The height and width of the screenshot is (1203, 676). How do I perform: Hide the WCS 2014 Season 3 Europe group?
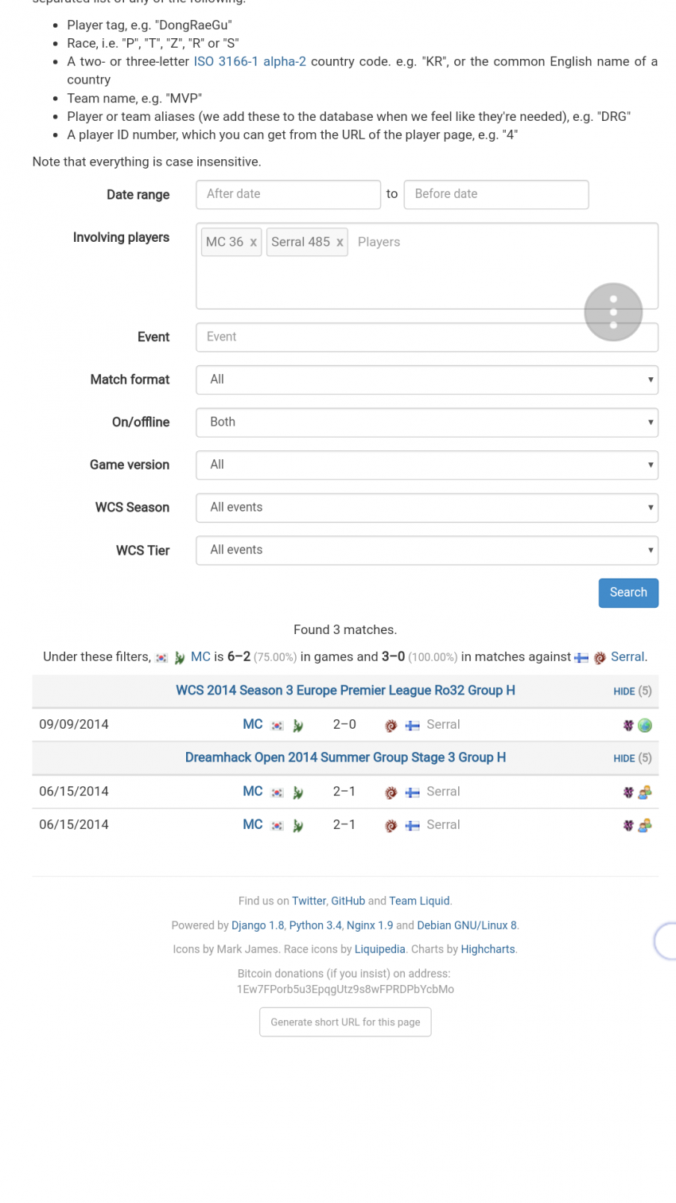point(624,691)
